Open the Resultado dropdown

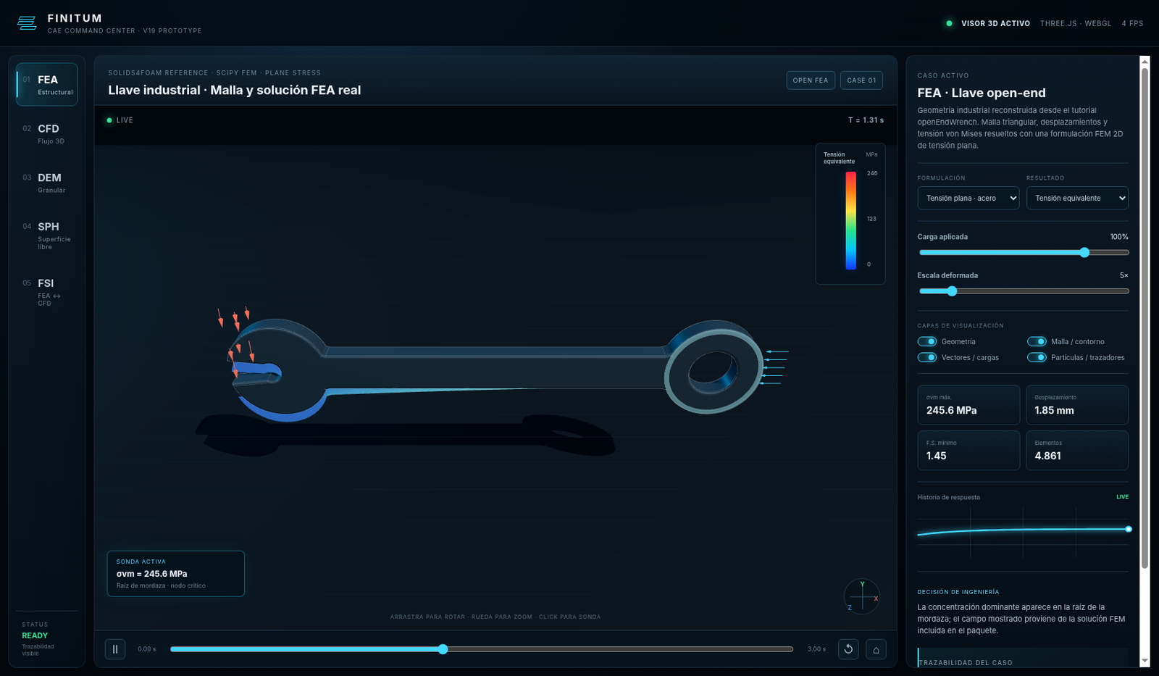pos(1077,198)
